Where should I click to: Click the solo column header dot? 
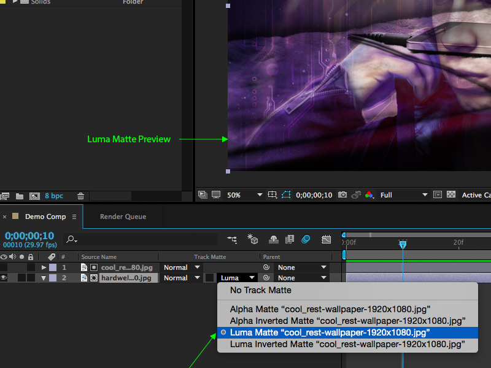(21, 257)
